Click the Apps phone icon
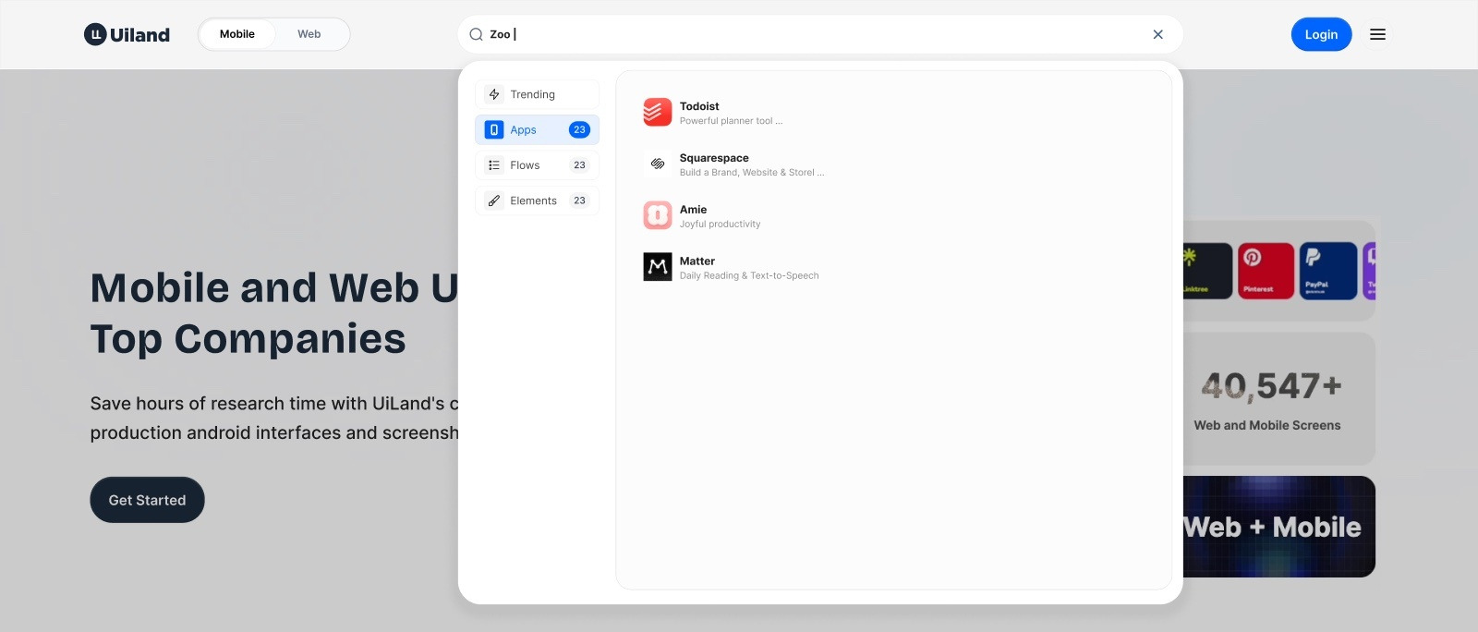Image resolution: width=1478 pixels, height=632 pixels. [494, 129]
